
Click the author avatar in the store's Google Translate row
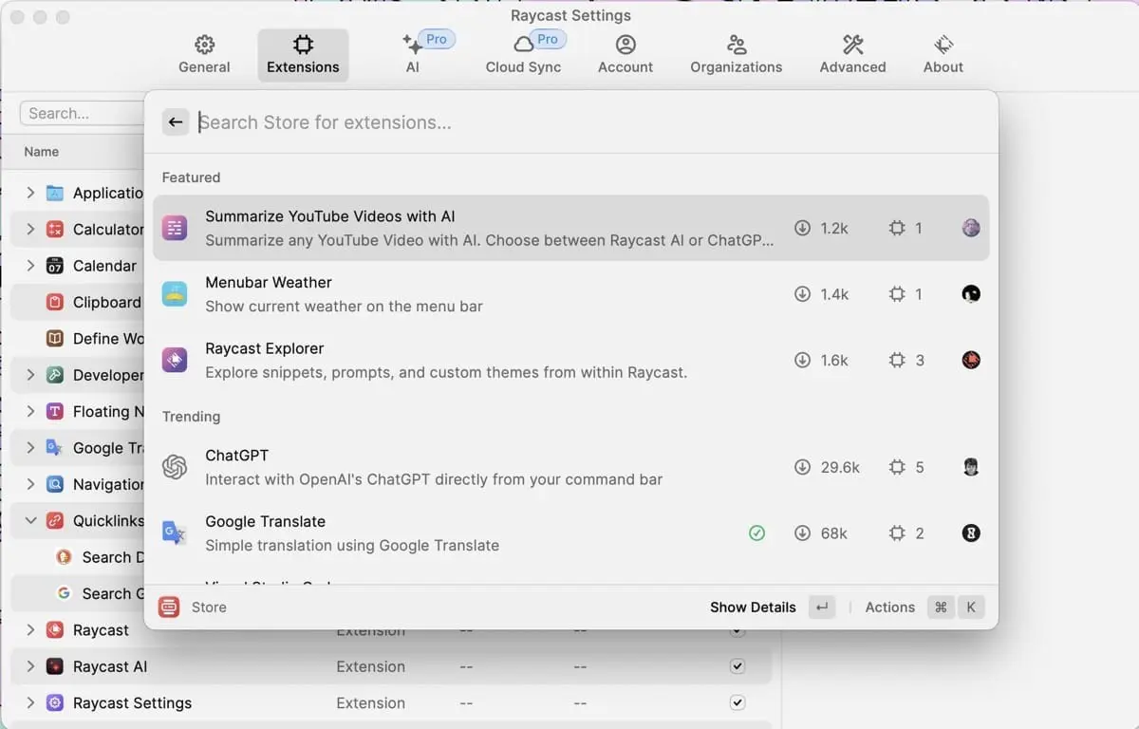click(x=971, y=533)
